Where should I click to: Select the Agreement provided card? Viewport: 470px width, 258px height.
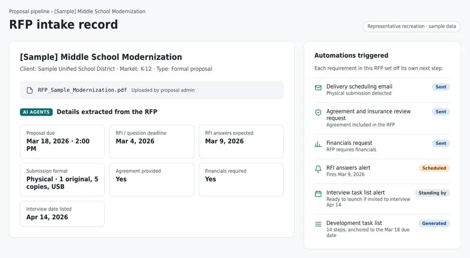pyautogui.click(x=152, y=180)
